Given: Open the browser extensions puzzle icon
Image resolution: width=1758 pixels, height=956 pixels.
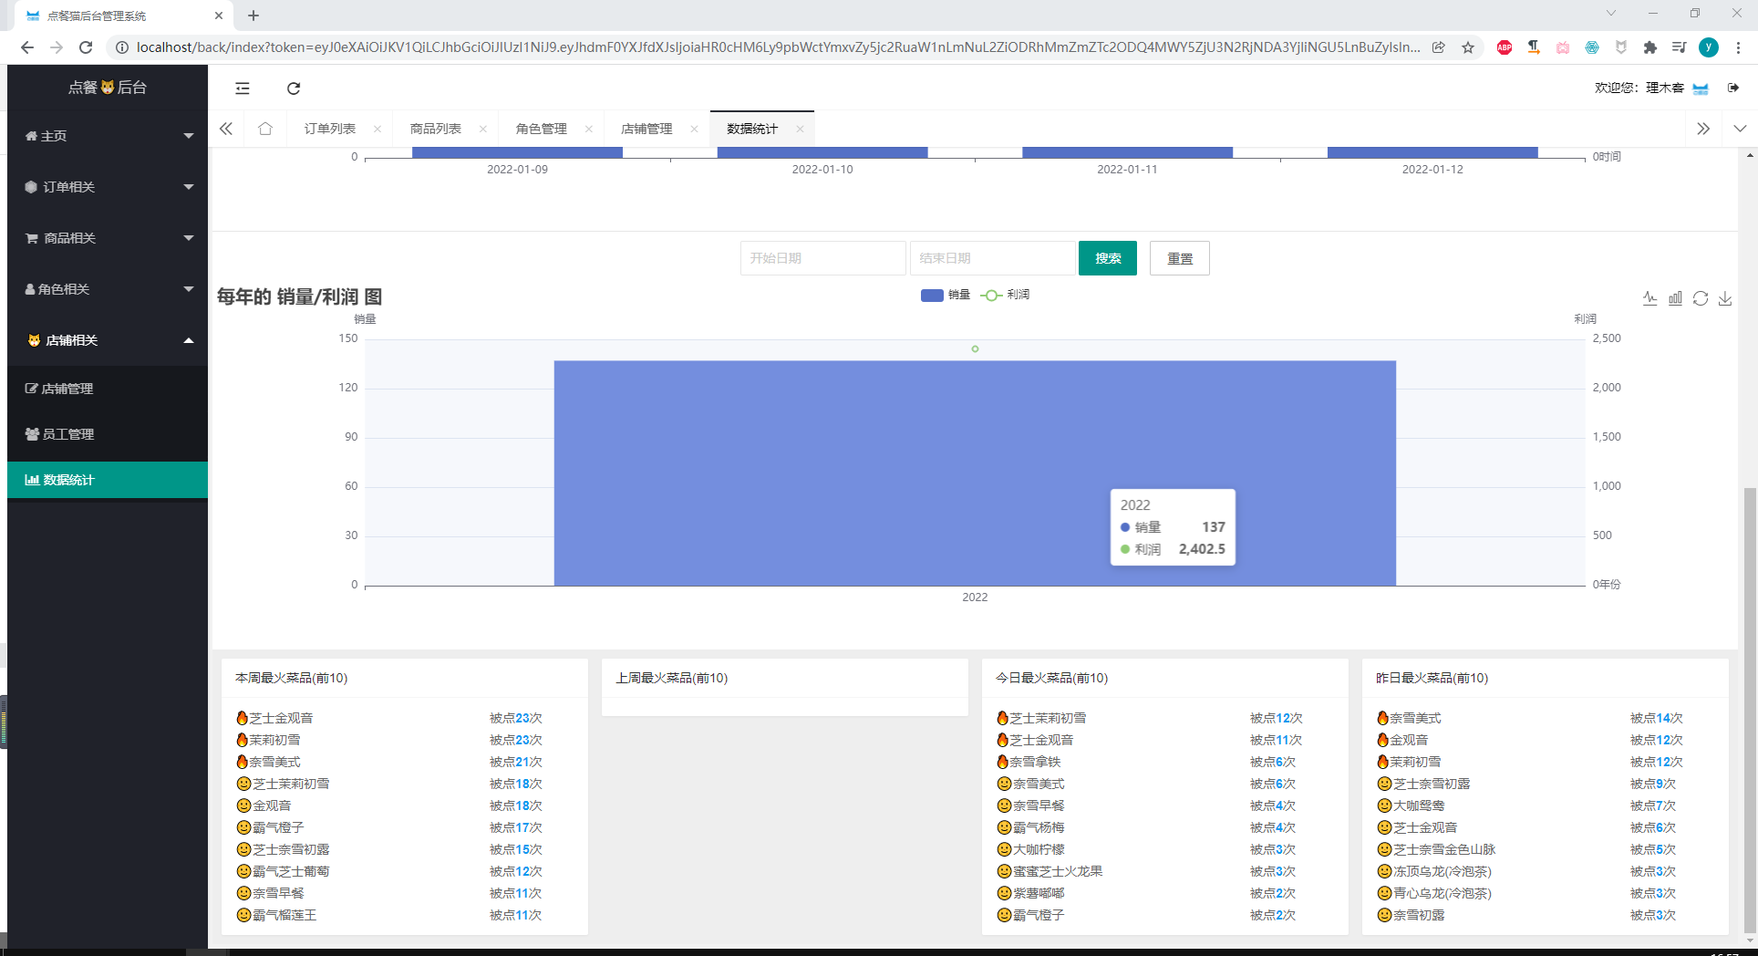Looking at the screenshot, I should (x=1649, y=47).
